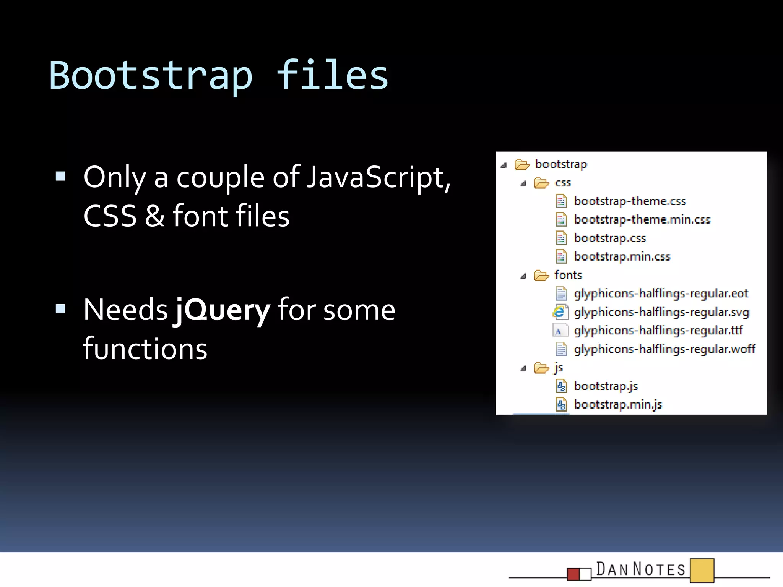Select glyphicons-halflings-regular.eot file name
Viewport: 783px width, 587px height.
click(x=661, y=293)
